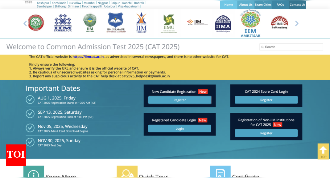Open the small IIM logo with orange dots
The image size is (330, 178).
[197, 22]
